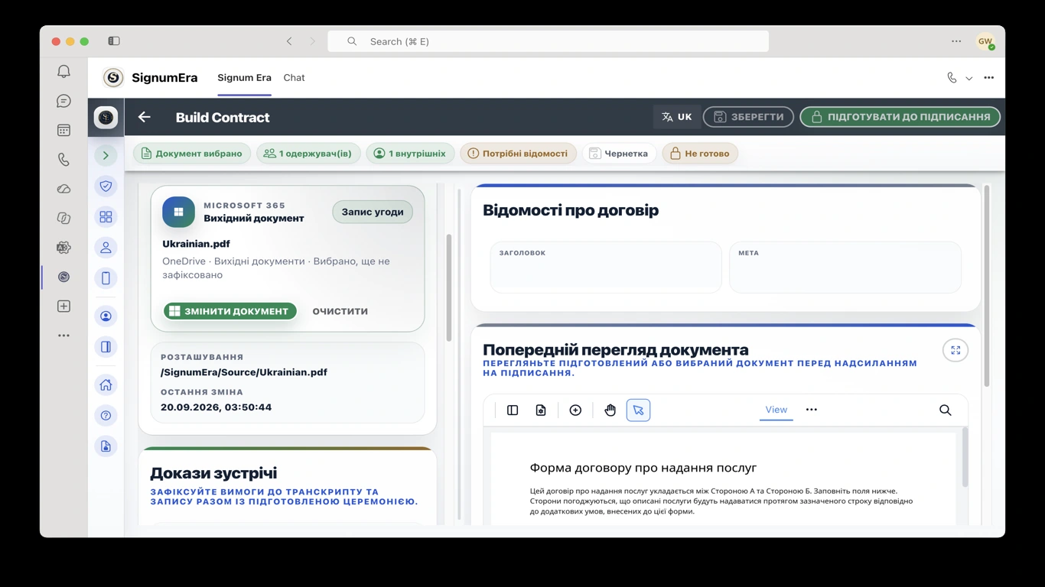Open the shield icon in the SignumEra sidebar
Image resolution: width=1045 pixels, height=587 pixels.
pos(106,186)
